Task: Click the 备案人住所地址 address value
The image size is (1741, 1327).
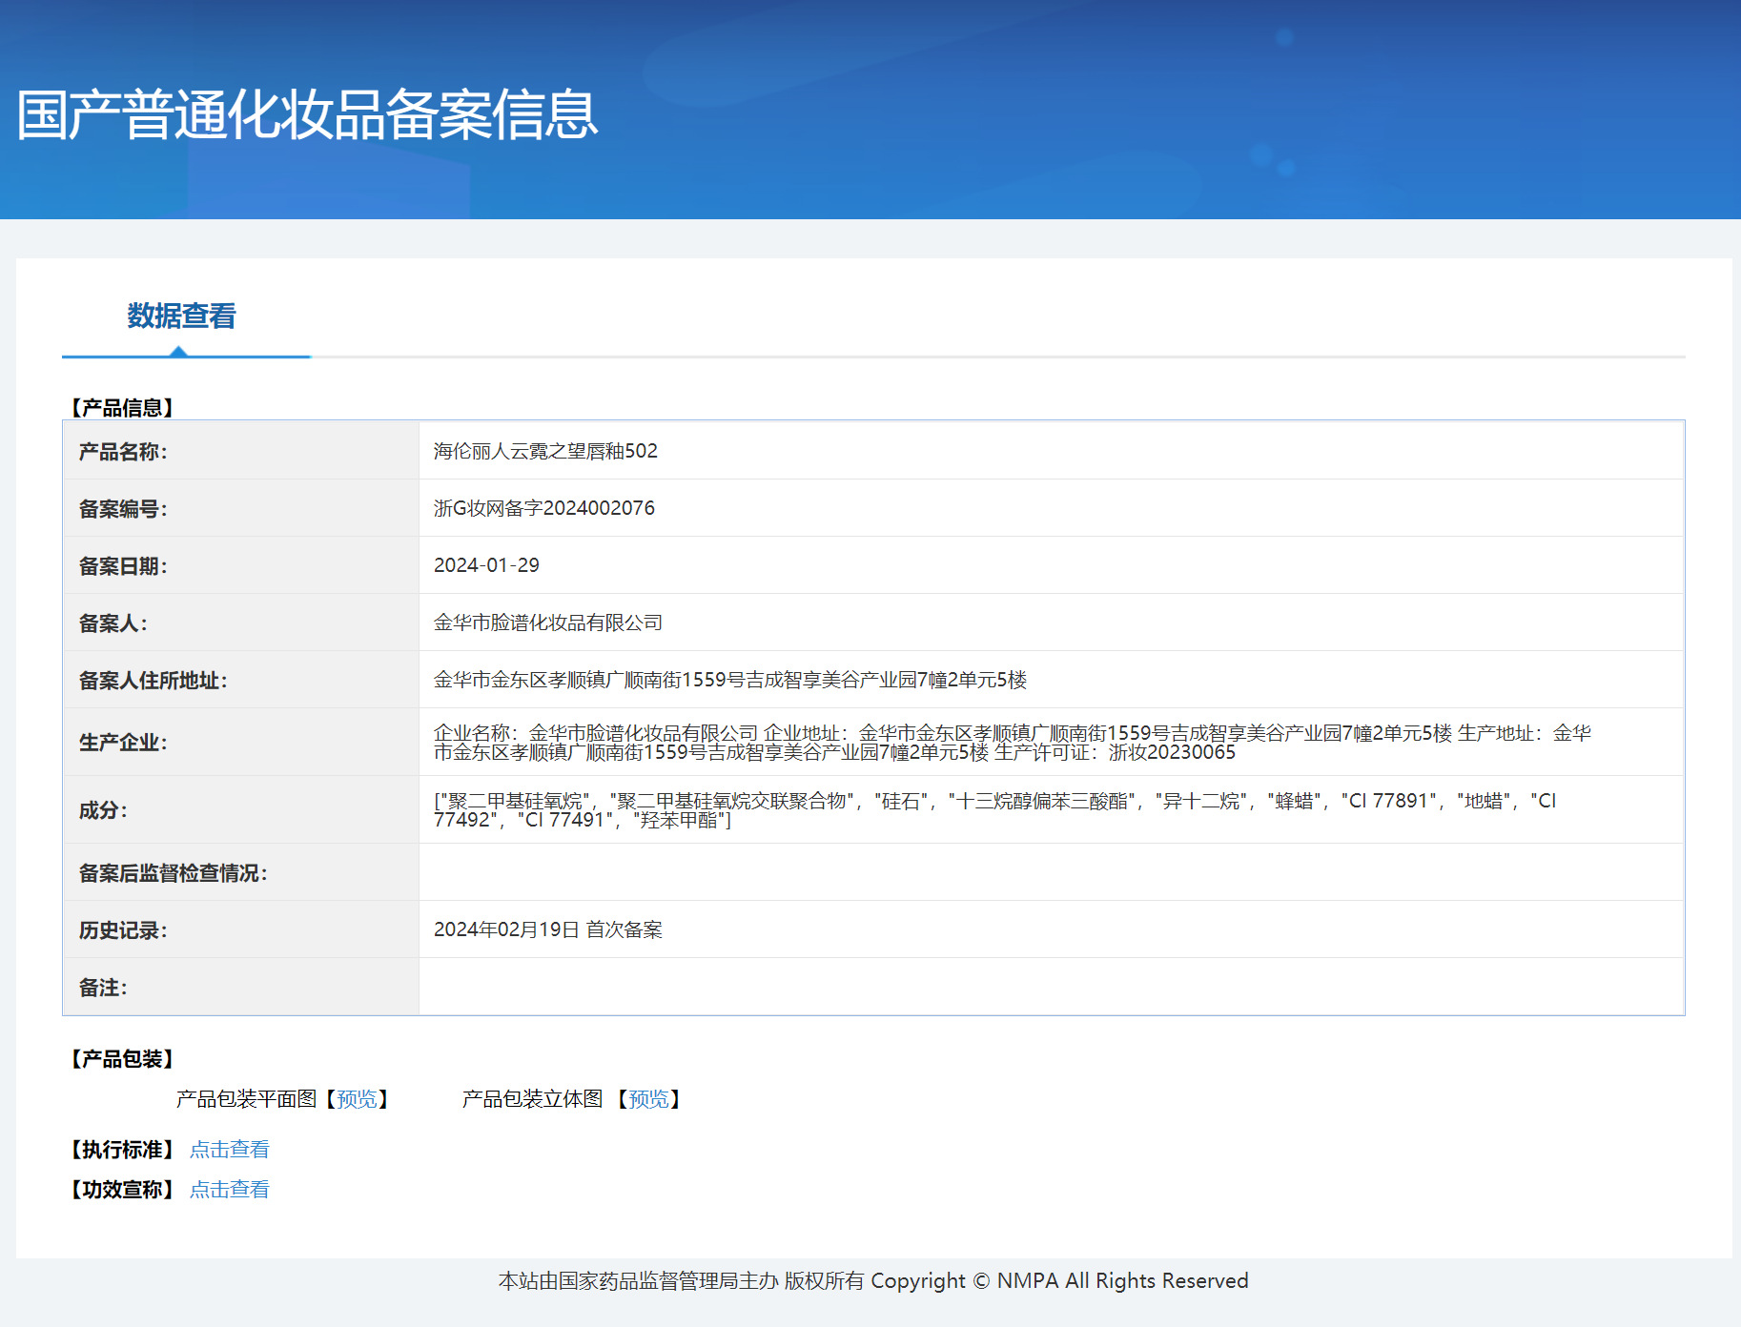Action: click(730, 680)
